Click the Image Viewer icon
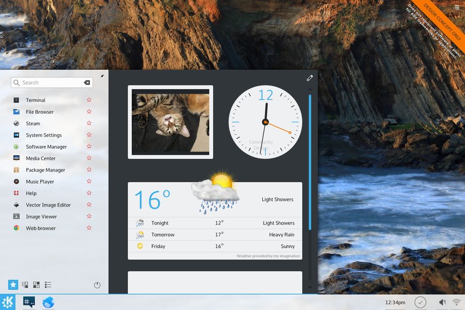465x310 pixels. coord(16,216)
